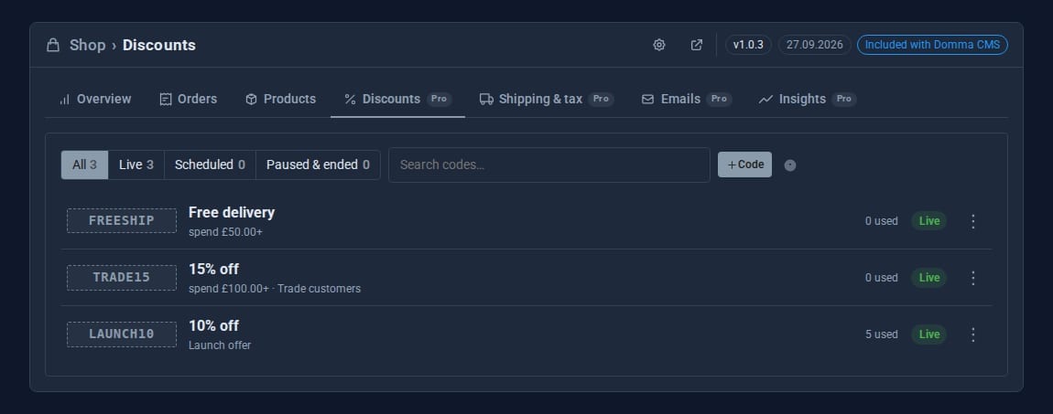Viewport: 1053px width, 414px height.
Task: Select the Discounts tab
Action: [x=397, y=99]
